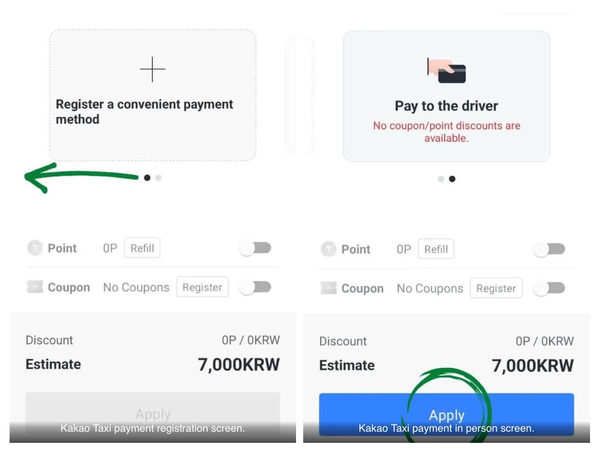Select the Pay to the driver card
Viewport: 600px width, 458px height.
click(446, 96)
